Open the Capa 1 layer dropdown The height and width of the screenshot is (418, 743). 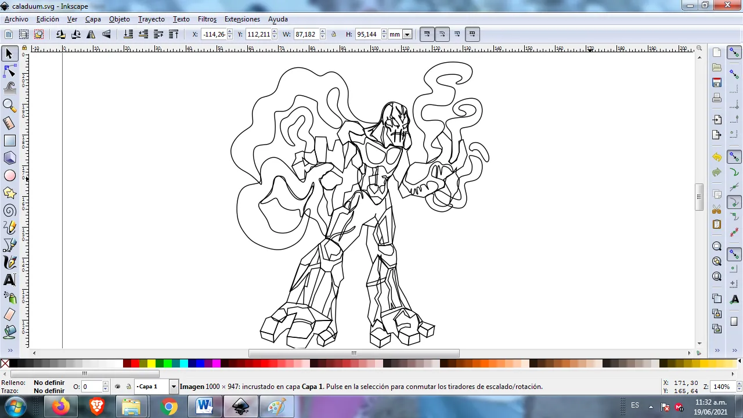173,387
